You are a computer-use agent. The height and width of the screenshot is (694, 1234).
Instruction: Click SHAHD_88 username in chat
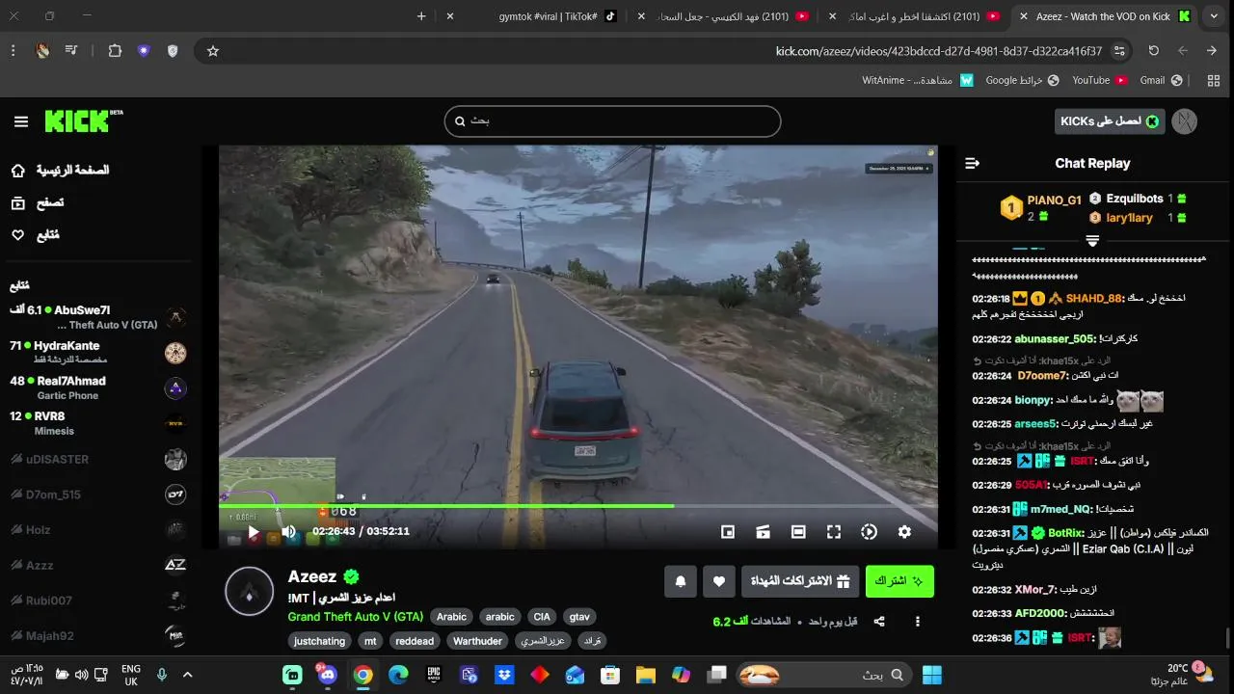[x=1095, y=299]
